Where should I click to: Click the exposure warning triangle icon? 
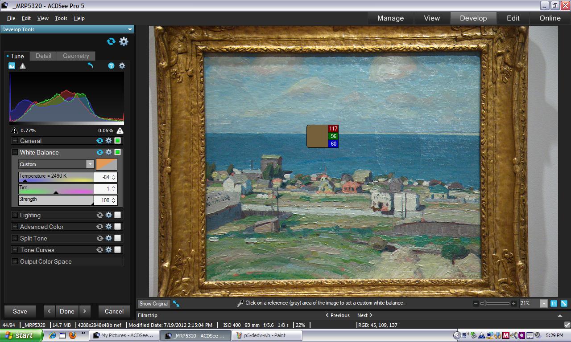23,66
